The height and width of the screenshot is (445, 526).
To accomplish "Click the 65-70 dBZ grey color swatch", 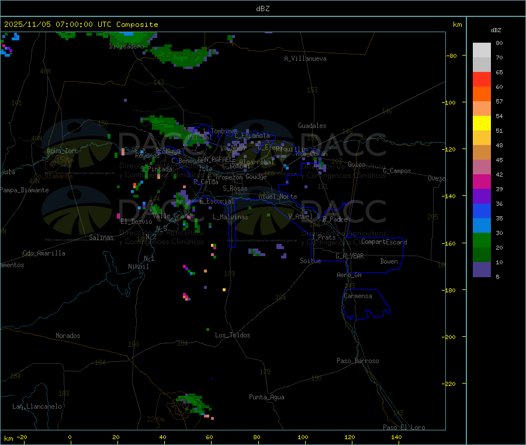I will click(x=482, y=64).
